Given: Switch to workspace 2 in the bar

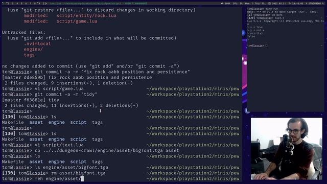Looking at the screenshot, I should point(9,4).
